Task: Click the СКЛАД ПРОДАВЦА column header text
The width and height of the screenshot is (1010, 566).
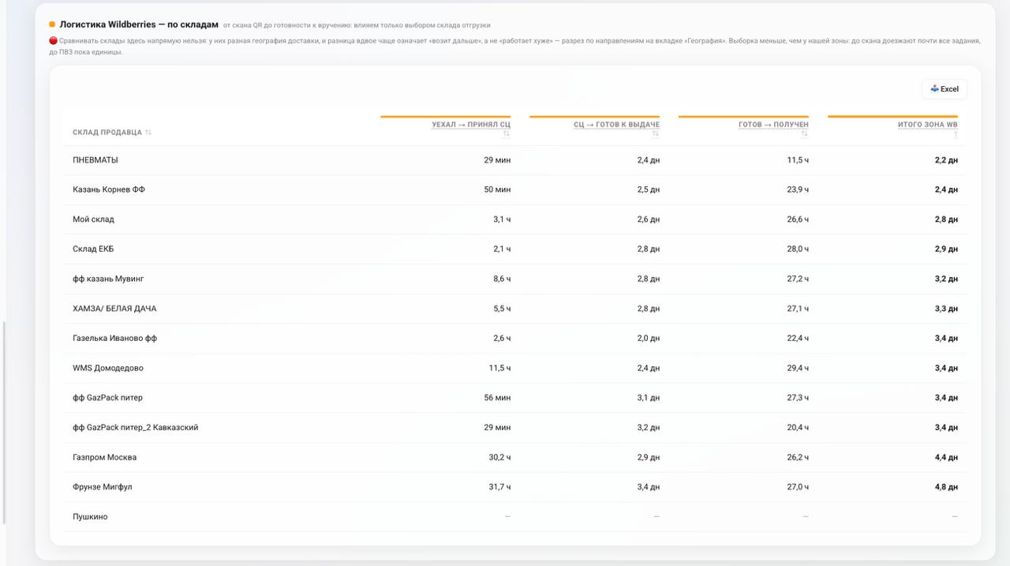Action: [107, 133]
